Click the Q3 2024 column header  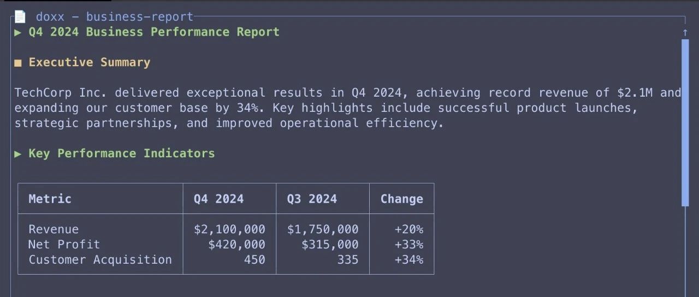312,199
